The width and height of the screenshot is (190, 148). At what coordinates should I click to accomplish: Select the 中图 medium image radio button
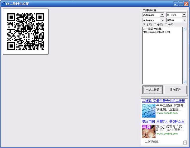[x=155, y=25]
